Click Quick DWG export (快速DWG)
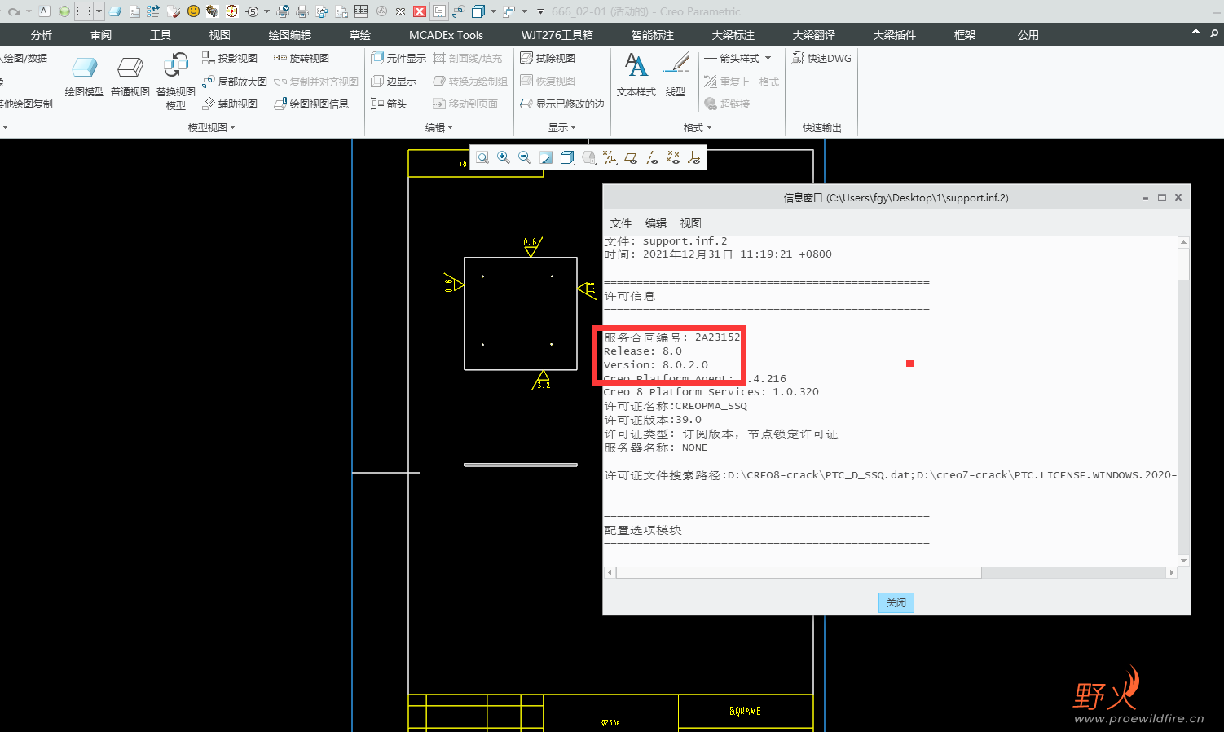Viewport: 1224px width, 732px height. (821, 58)
